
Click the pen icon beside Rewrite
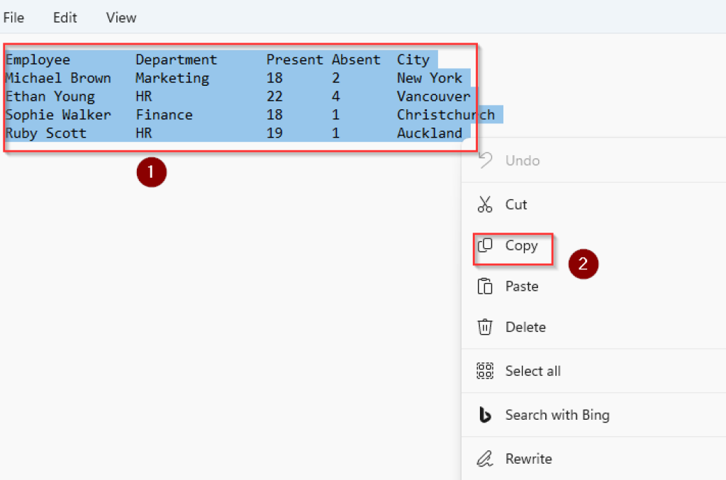tap(486, 459)
